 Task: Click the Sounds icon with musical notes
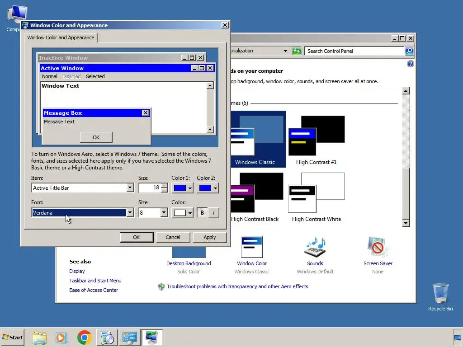[315, 247]
